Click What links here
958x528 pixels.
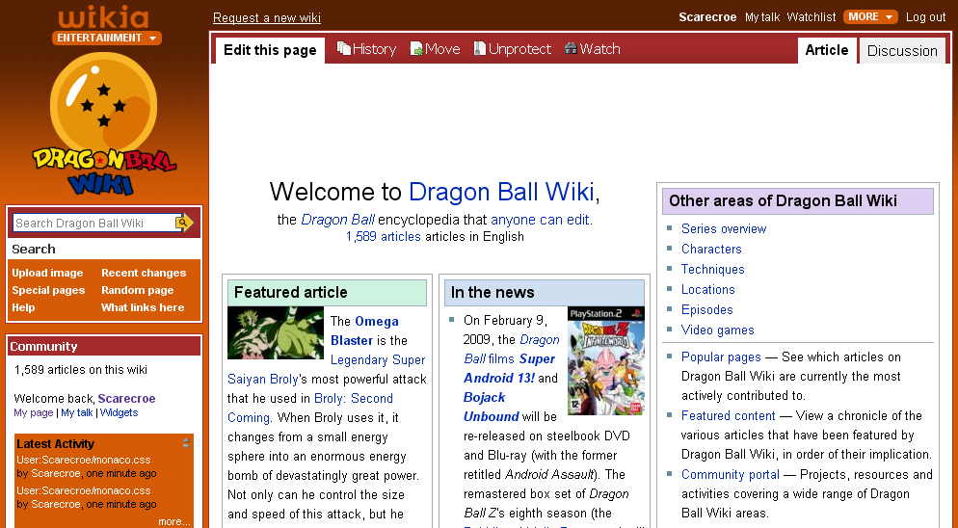[x=143, y=307]
